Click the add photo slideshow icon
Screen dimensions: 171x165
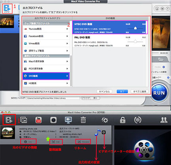[x=24, y=120]
